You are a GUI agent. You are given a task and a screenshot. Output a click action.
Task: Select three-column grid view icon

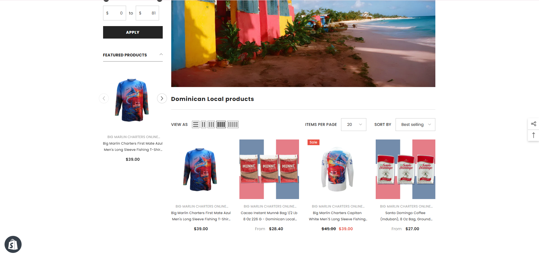tap(211, 124)
